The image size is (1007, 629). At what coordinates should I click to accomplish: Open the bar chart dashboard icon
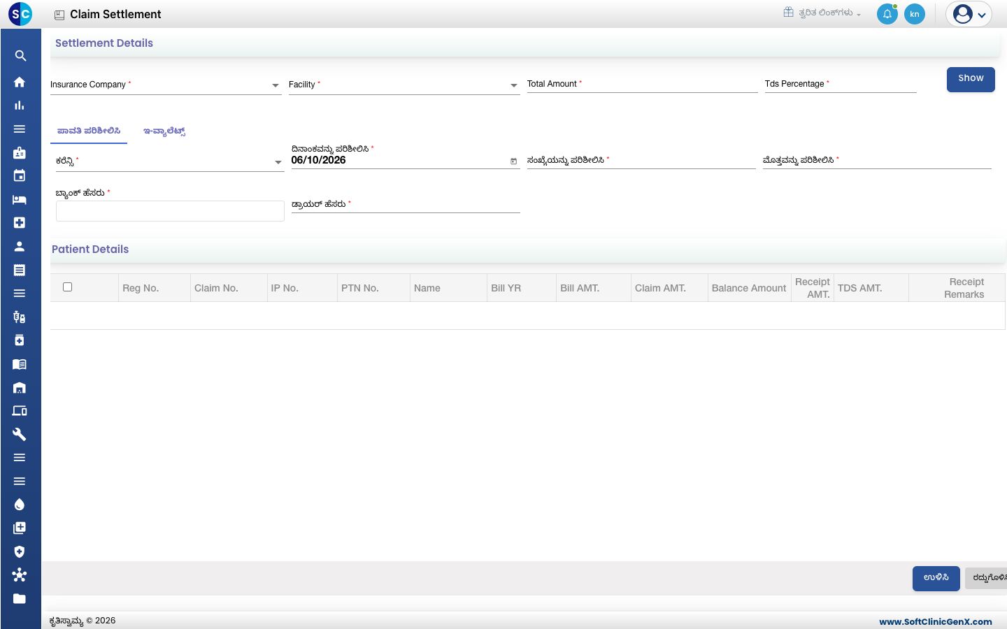pos(20,106)
